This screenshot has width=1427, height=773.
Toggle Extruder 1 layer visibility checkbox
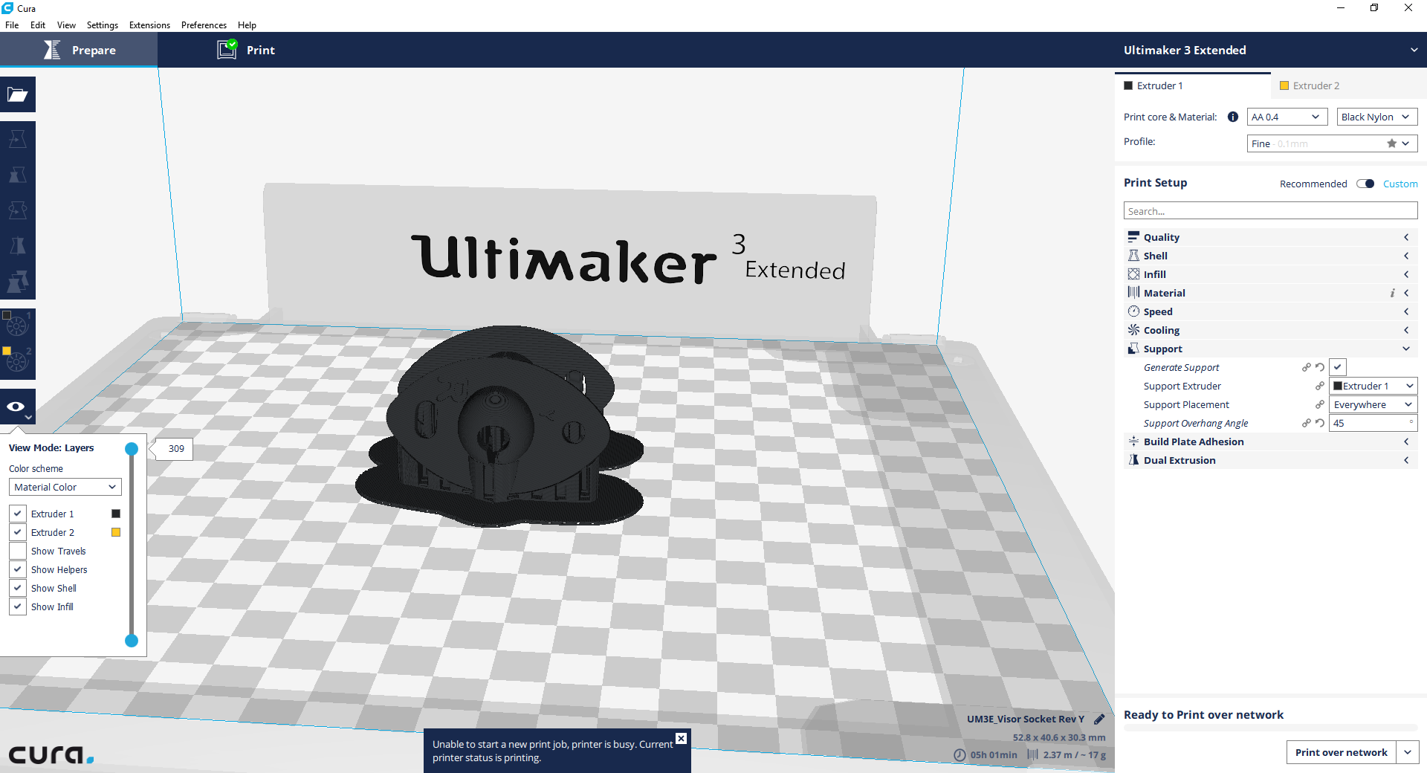pyautogui.click(x=18, y=514)
